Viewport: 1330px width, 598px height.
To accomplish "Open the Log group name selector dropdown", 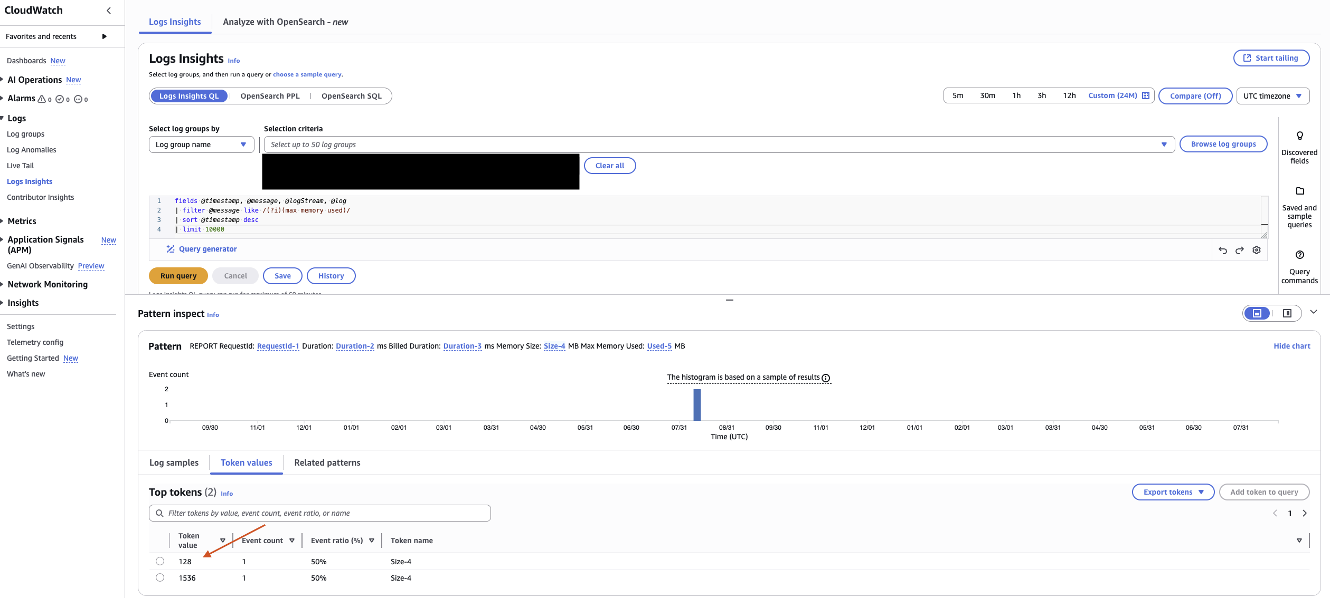I will [201, 144].
